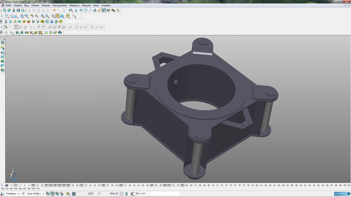Select the cursor Select tool in sidebar
The image size is (351, 197).
3,38
